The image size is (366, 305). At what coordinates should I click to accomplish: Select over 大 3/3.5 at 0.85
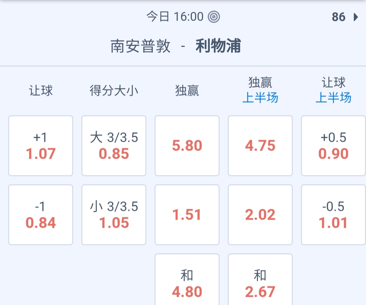[x=114, y=146]
